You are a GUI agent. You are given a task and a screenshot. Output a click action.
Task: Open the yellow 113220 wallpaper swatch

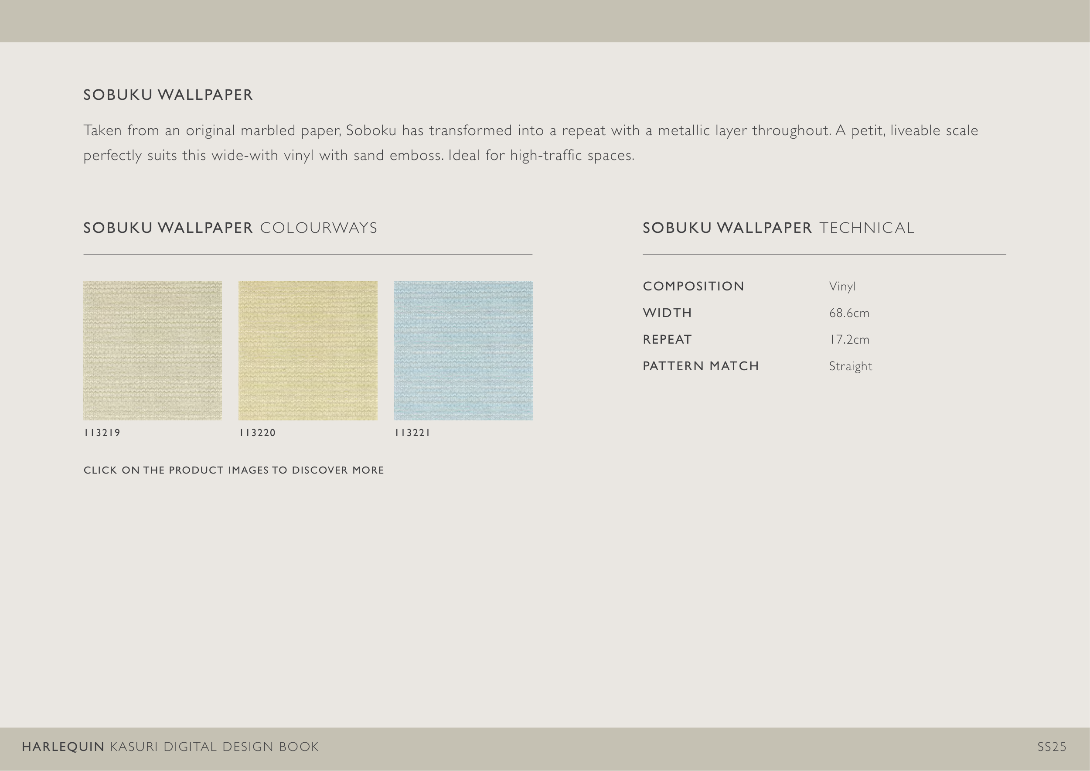(x=308, y=350)
